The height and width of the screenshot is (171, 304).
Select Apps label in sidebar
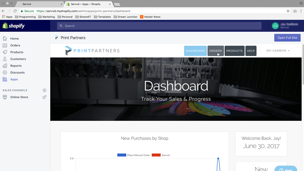[14, 79]
